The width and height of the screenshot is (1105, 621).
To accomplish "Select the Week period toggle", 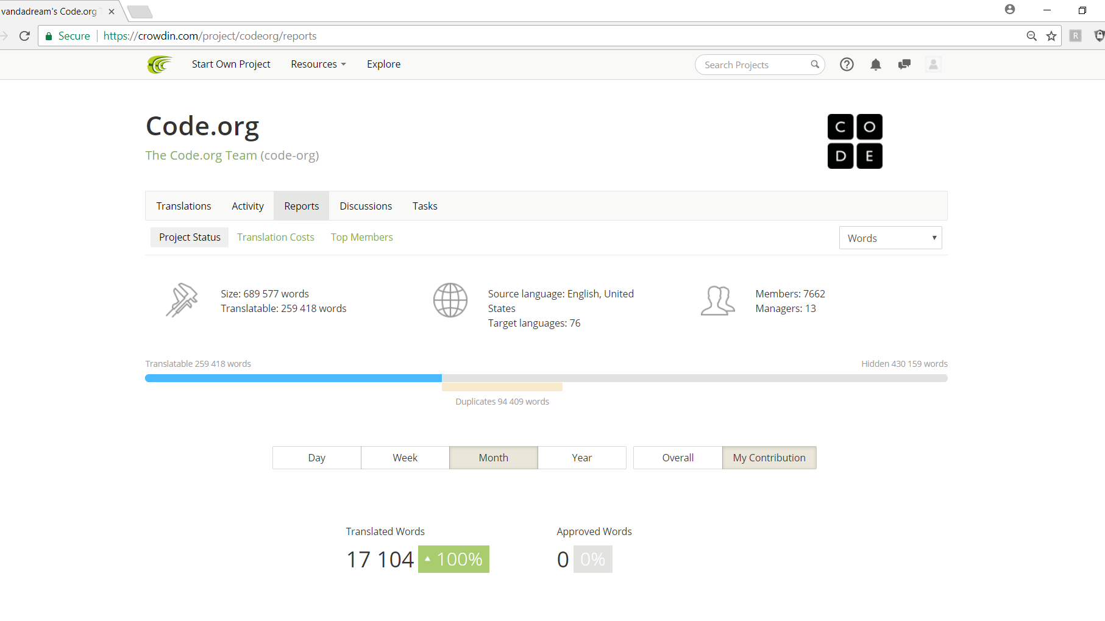I will (x=405, y=458).
